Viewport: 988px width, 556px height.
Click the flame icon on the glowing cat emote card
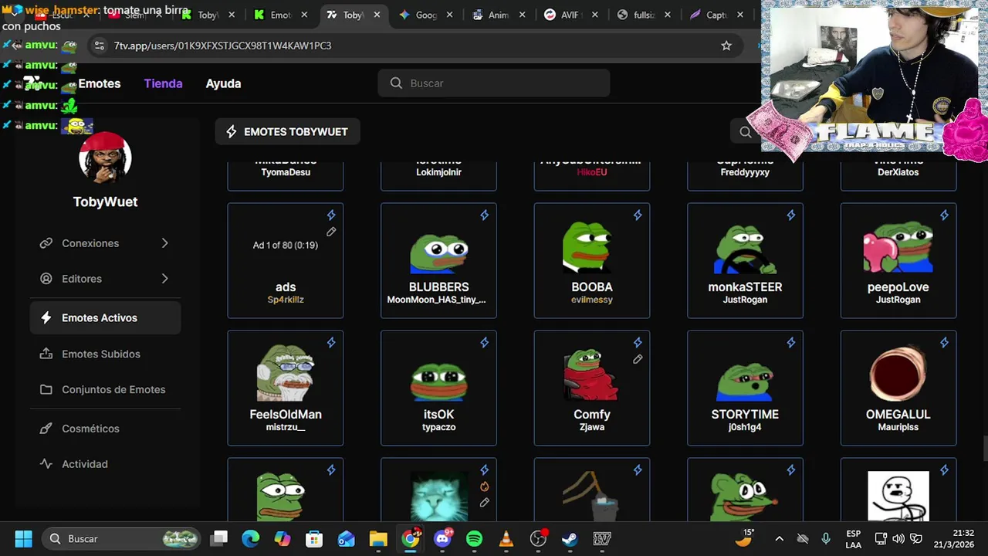click(x=485, y=486)
